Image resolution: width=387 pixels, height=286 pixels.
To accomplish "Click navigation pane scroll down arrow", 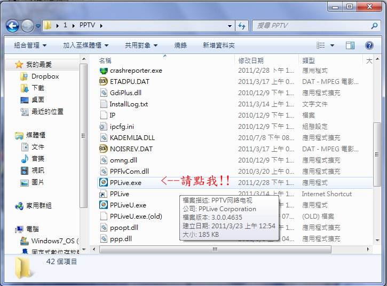I will (84, 250).
